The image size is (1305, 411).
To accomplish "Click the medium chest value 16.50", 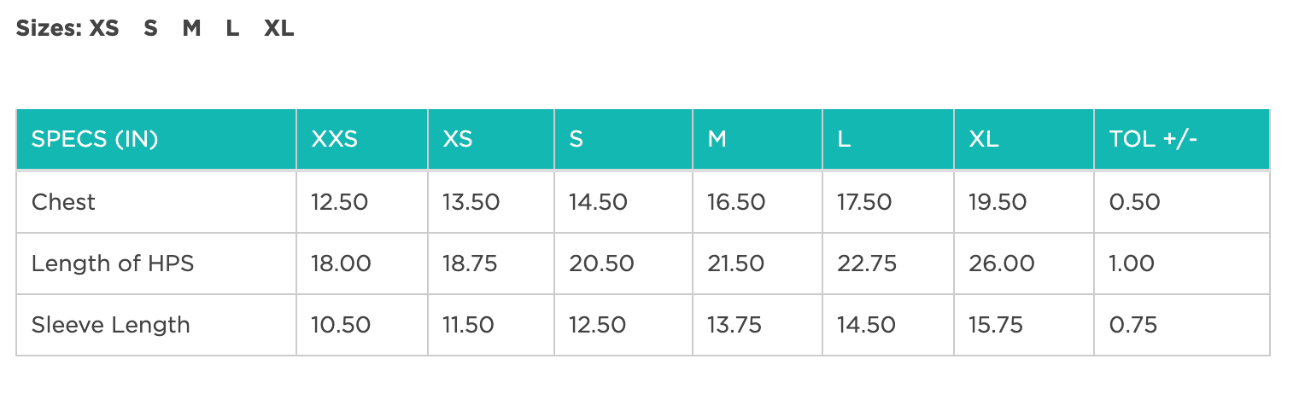I will point(736,202).
